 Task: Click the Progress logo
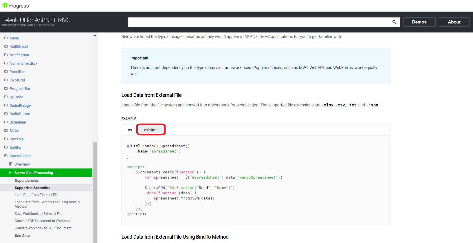coord(16,6)
